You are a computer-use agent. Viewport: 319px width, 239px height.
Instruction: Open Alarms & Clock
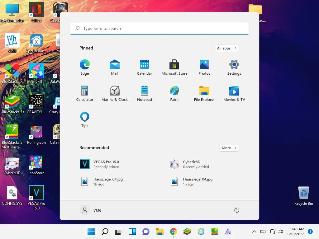coord(115,93)
